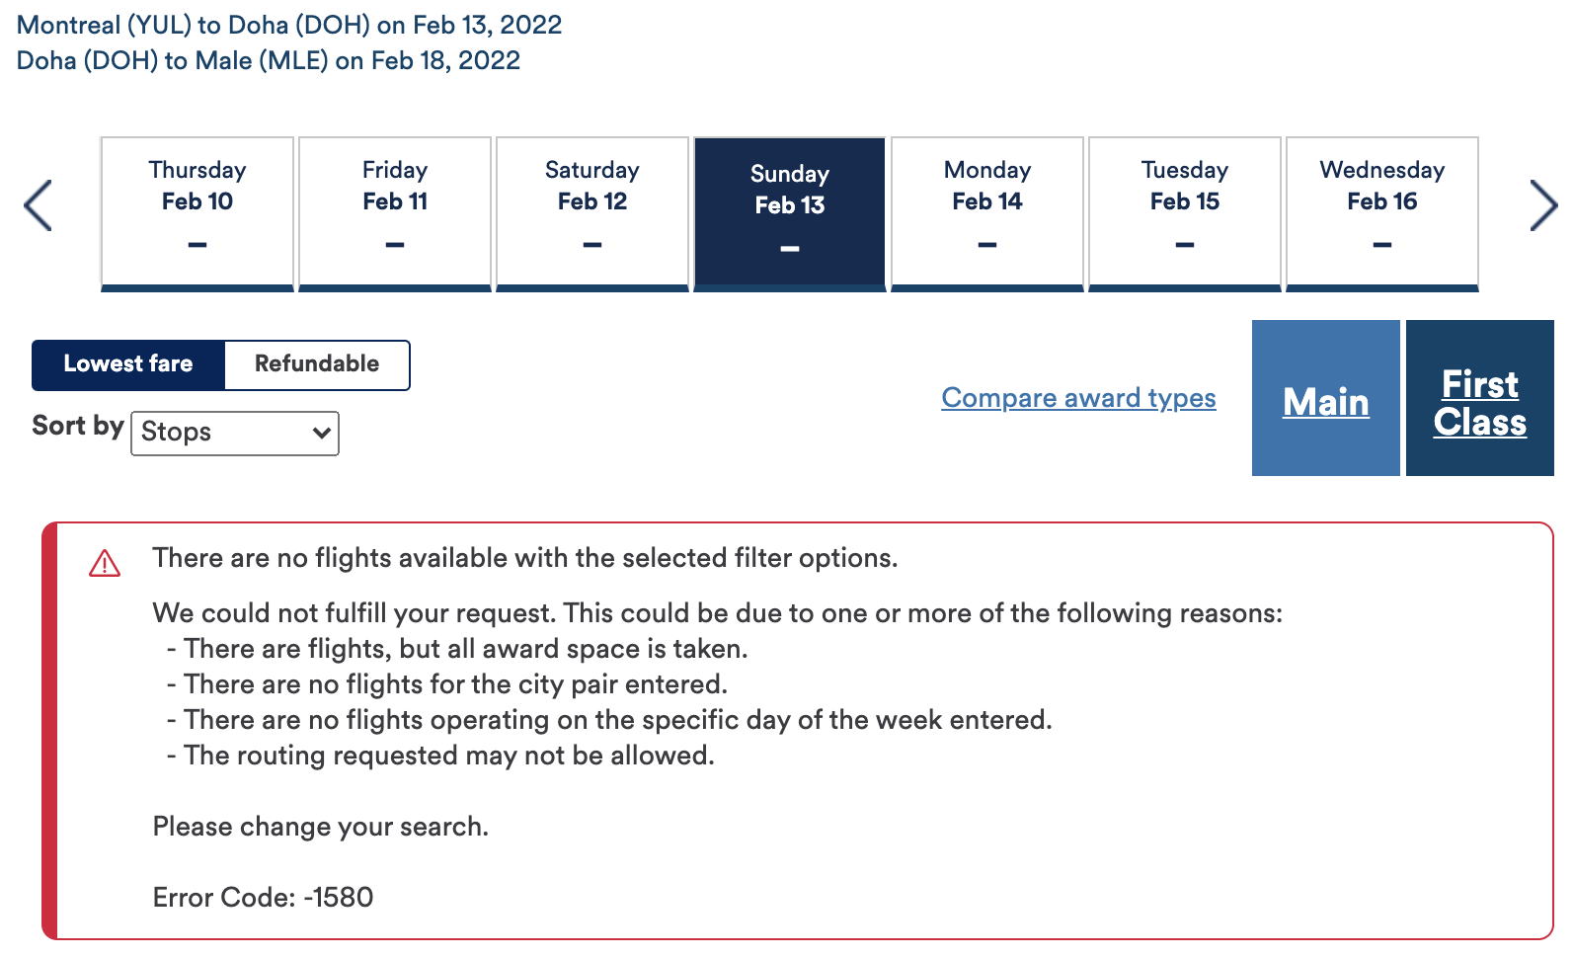
Task: Click the First Class header link
Action: tap(1479, 402)
